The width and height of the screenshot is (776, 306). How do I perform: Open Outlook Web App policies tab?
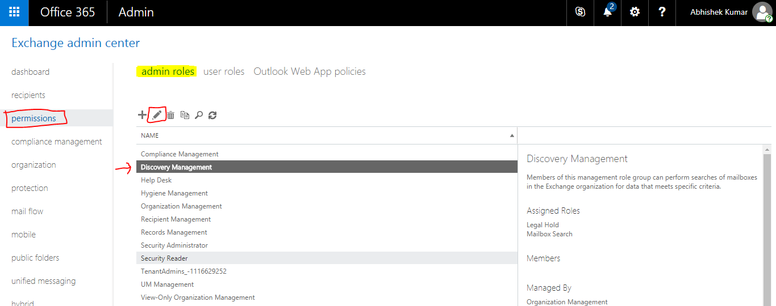tap(310, 71)
